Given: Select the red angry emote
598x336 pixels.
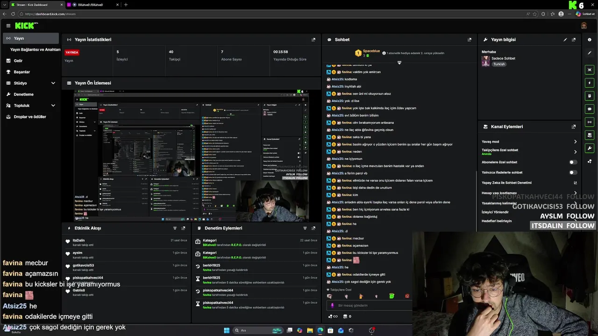Looking at the screenshot, I should pos(407,296).
